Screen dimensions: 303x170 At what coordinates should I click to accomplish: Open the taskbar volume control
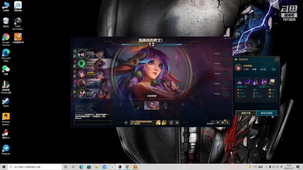[278, 167]
